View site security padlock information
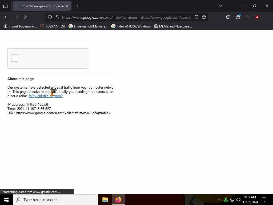273x205 pixels. [x=57, y=17]
